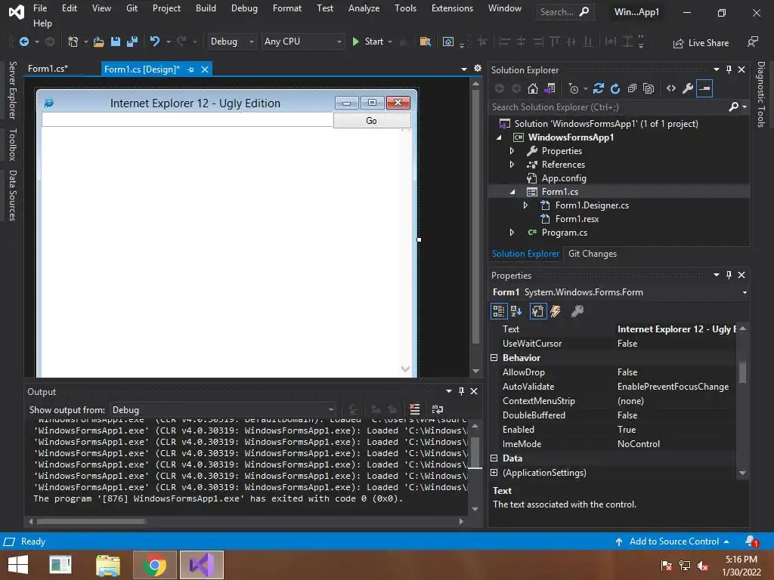Open the solution configuration Debug dropdown
This screenshot has width=774, height=580.
(232, 42)
